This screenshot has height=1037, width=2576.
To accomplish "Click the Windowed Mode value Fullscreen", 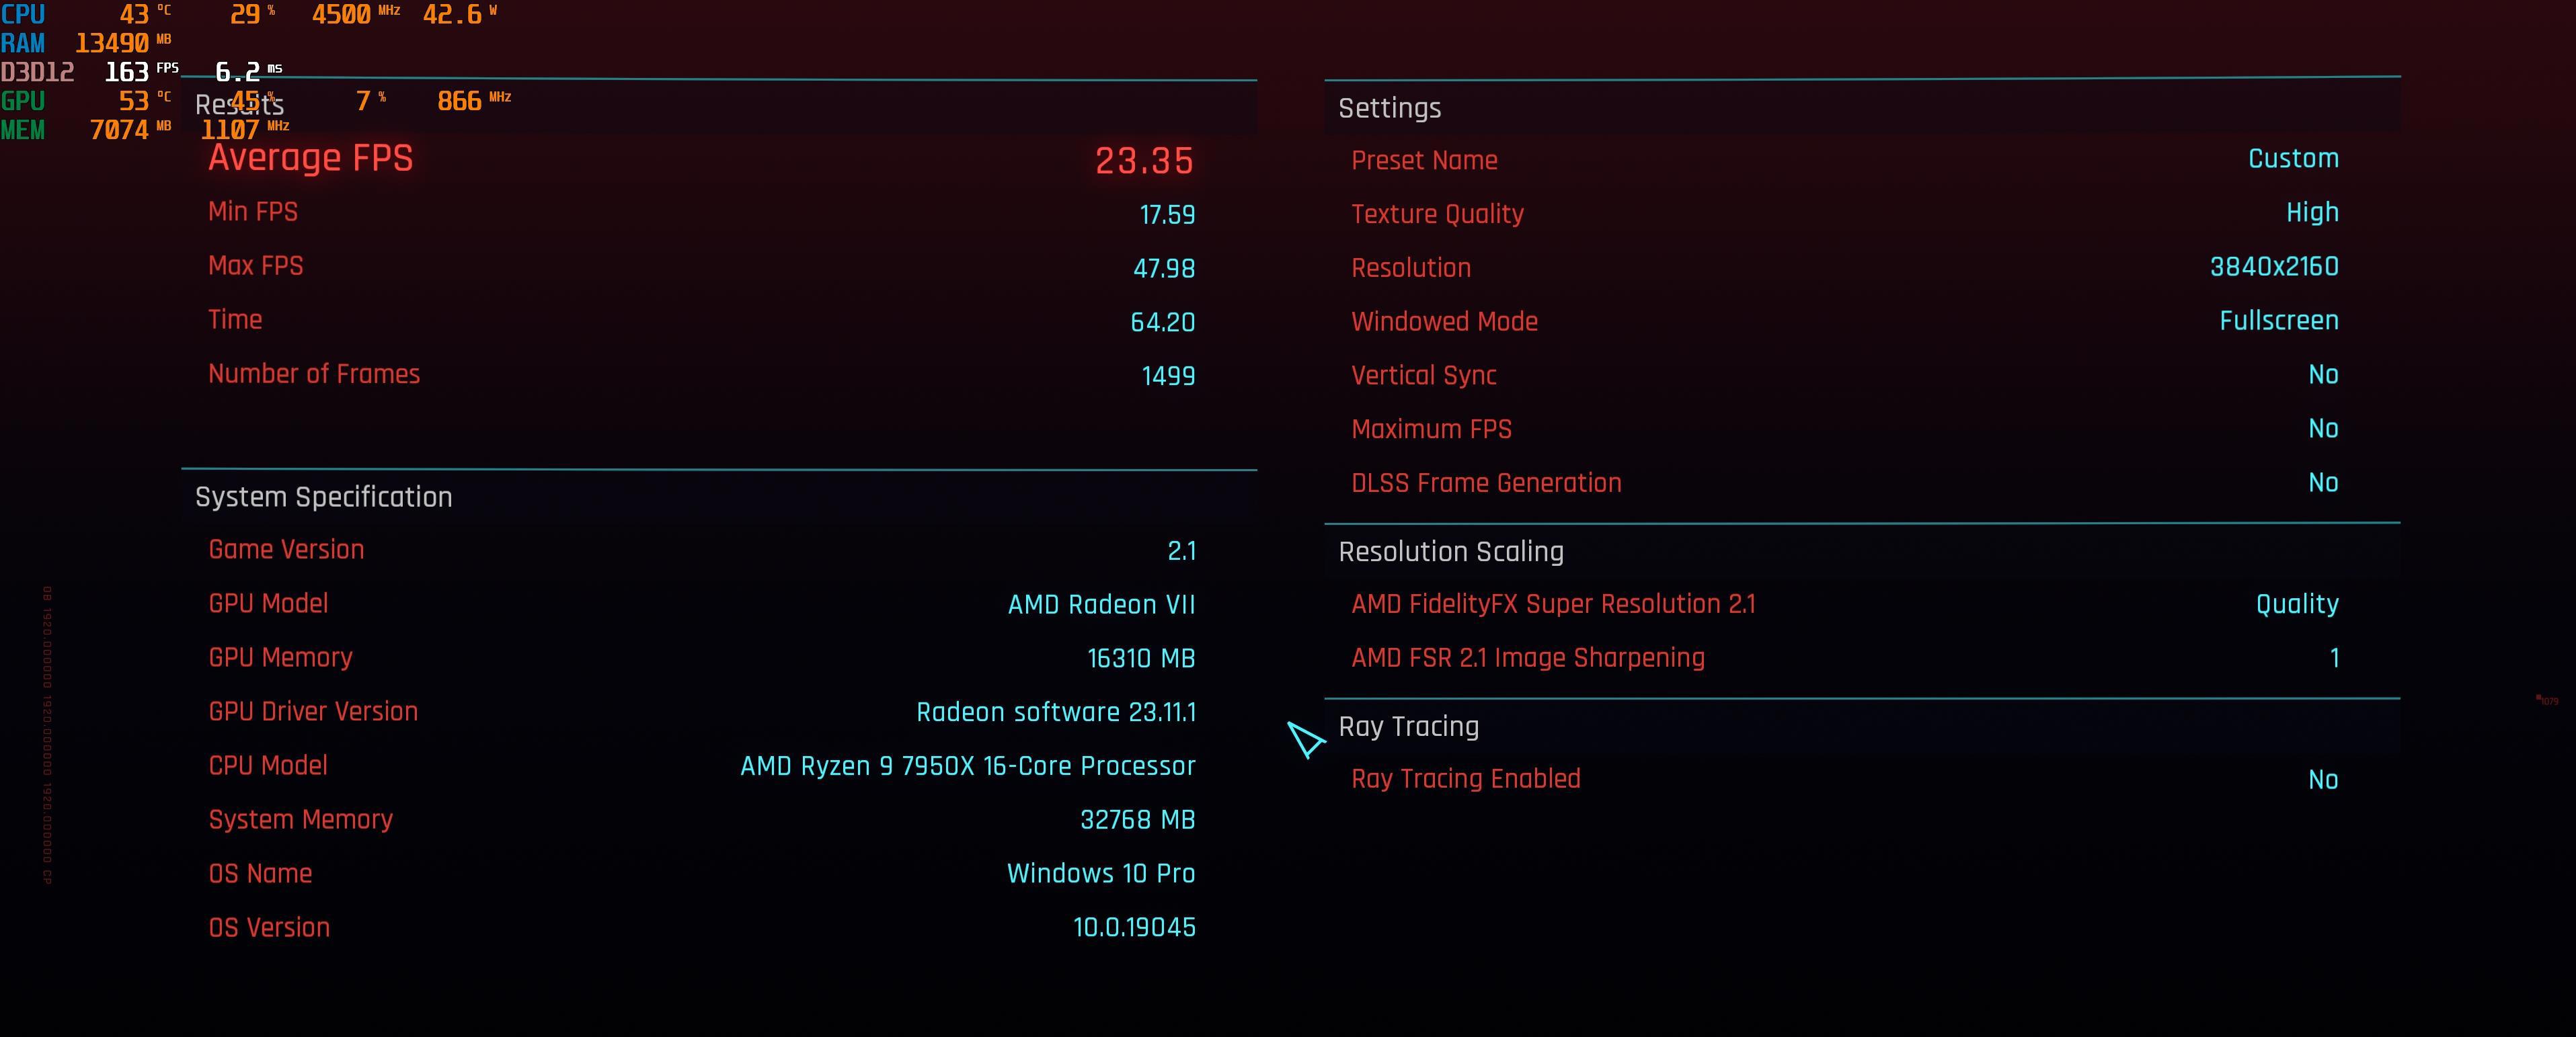I will coord(2279,321).
